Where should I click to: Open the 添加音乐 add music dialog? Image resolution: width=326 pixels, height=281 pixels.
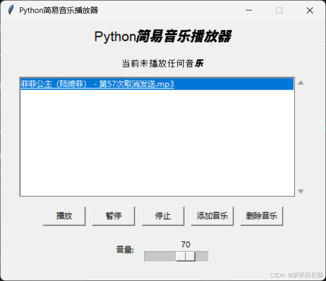point(212,216)
